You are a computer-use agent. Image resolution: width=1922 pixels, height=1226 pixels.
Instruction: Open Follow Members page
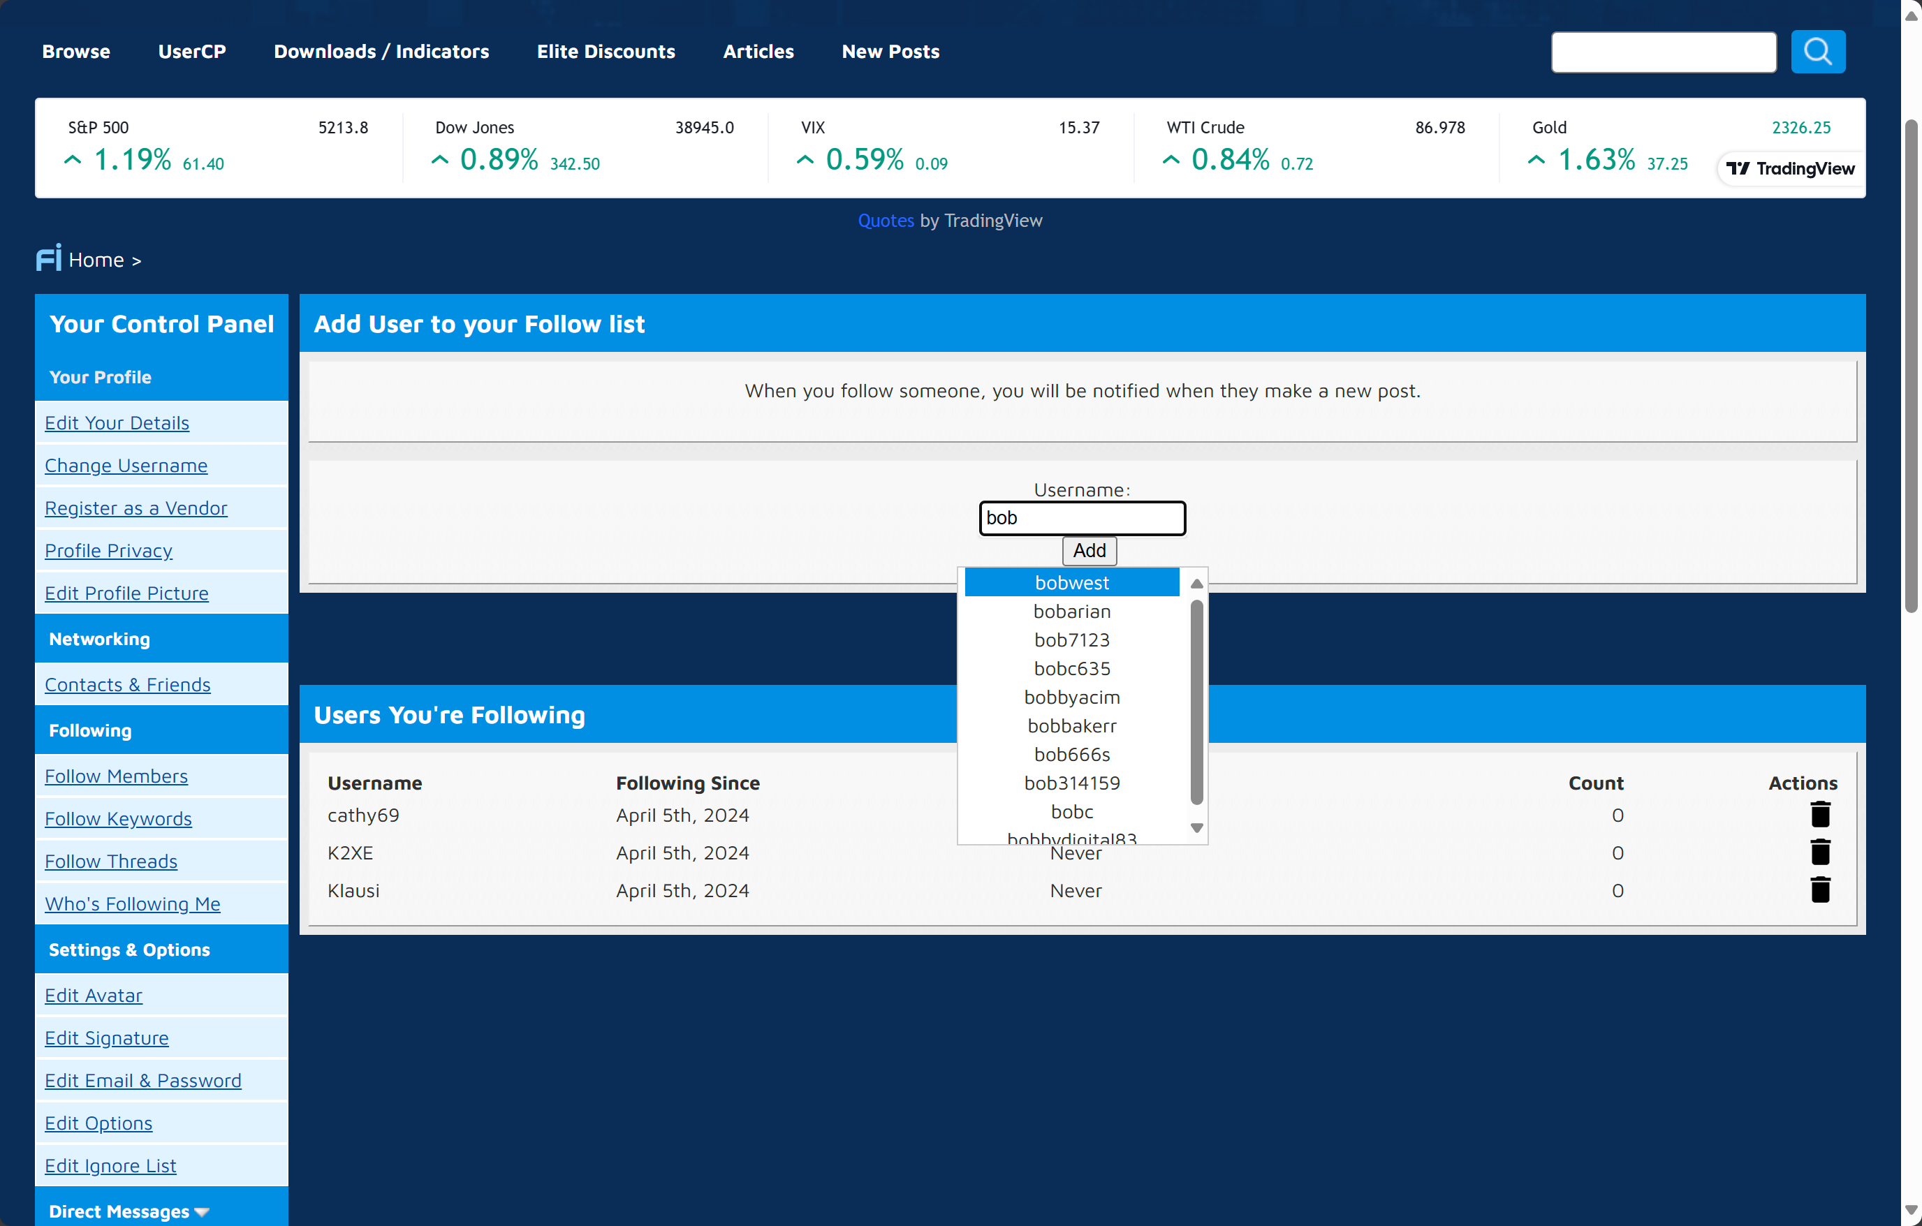pyautogui.click(x=117, y=775)
